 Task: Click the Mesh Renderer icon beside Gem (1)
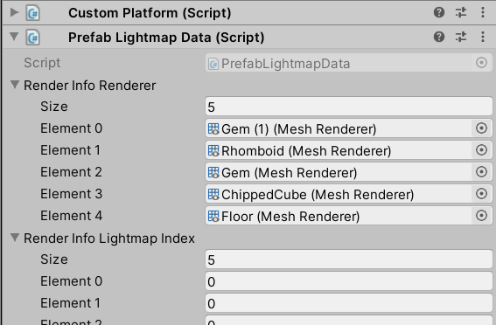213,128
